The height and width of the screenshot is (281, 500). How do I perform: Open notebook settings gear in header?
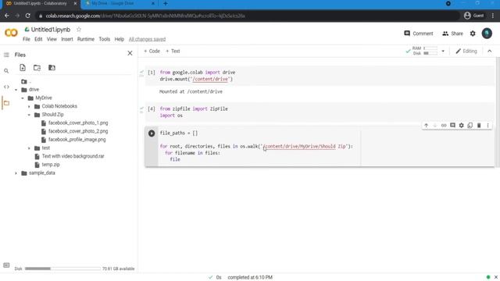(x=473, y=34)
